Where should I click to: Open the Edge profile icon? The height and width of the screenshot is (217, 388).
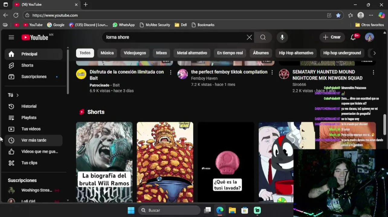point(361,15)
